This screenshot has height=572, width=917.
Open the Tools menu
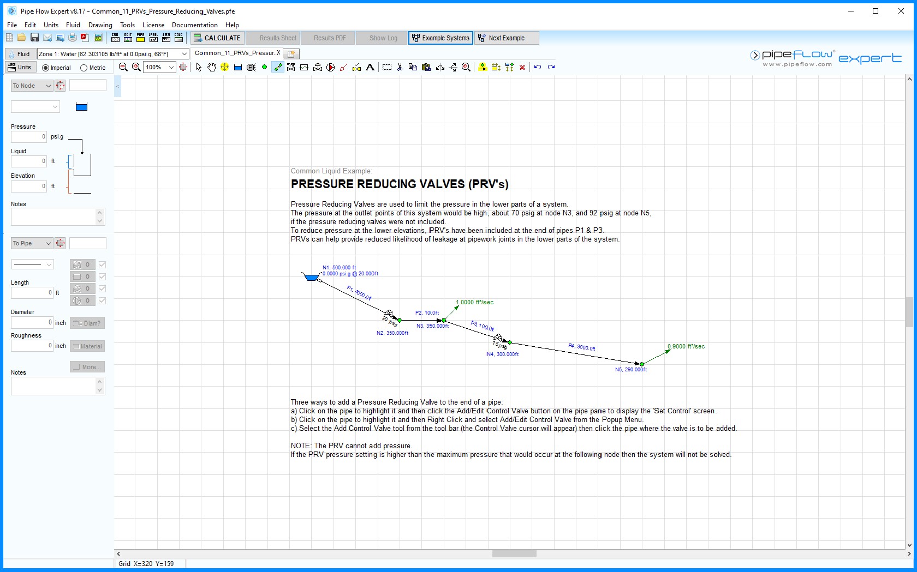(127, 25)
